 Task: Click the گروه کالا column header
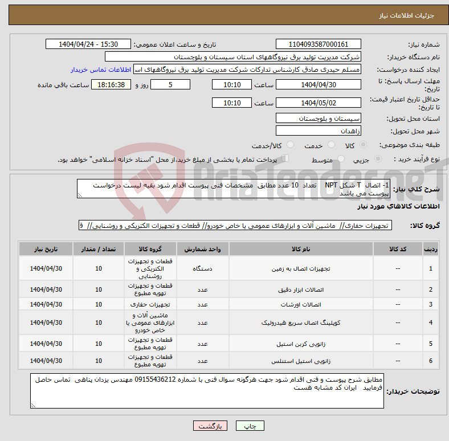150,249
